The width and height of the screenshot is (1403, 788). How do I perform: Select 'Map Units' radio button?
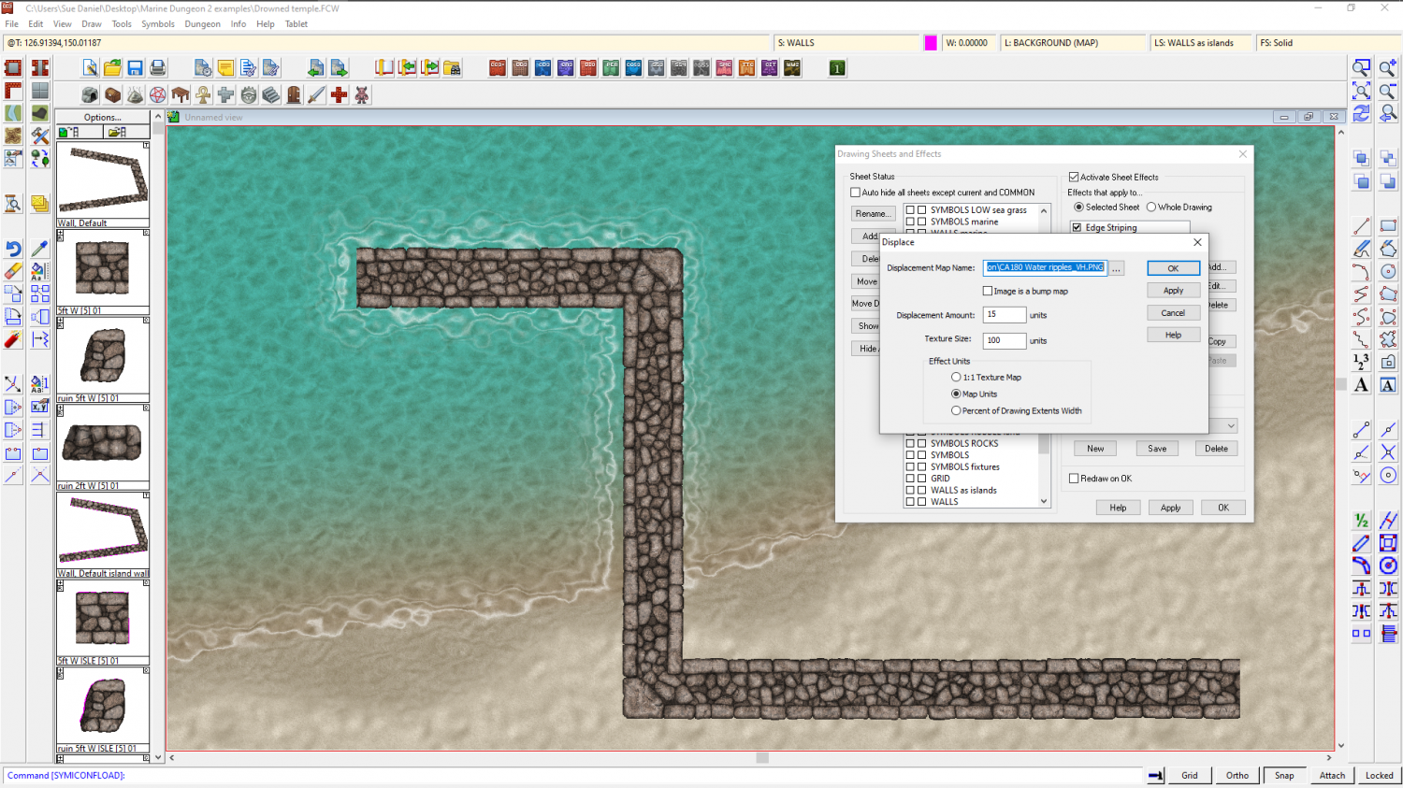pyautogui.click(x=956, y=394)
